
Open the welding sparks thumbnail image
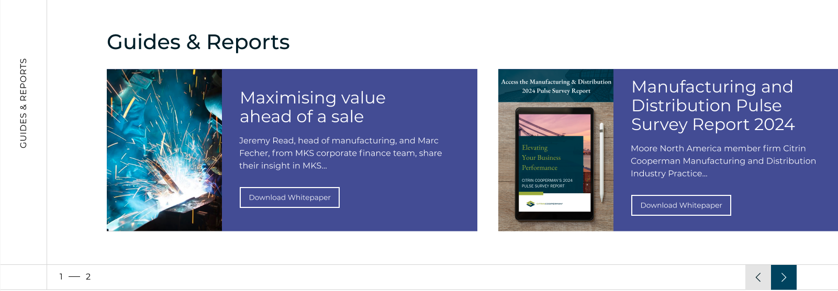(164, 150)
